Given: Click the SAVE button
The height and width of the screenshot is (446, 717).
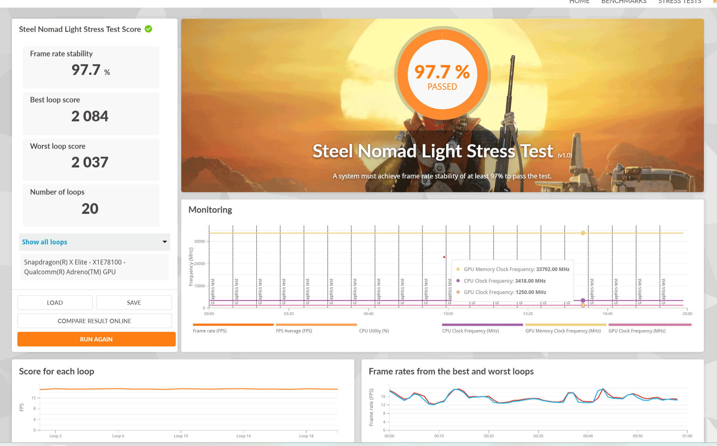Looking at the screenshot, I should [x=134, y=303].
